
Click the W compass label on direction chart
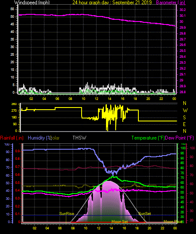(x=185, y=110)
